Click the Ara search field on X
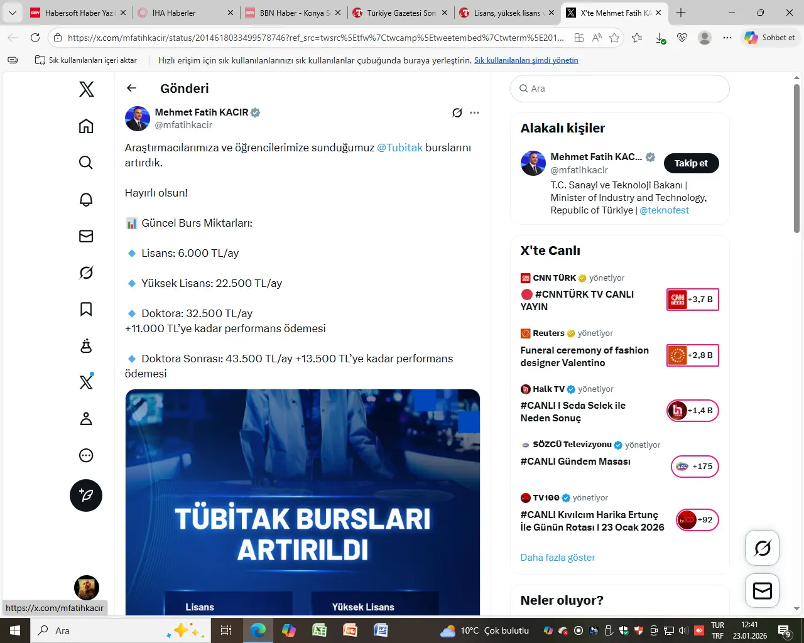 tap(619, 89)
